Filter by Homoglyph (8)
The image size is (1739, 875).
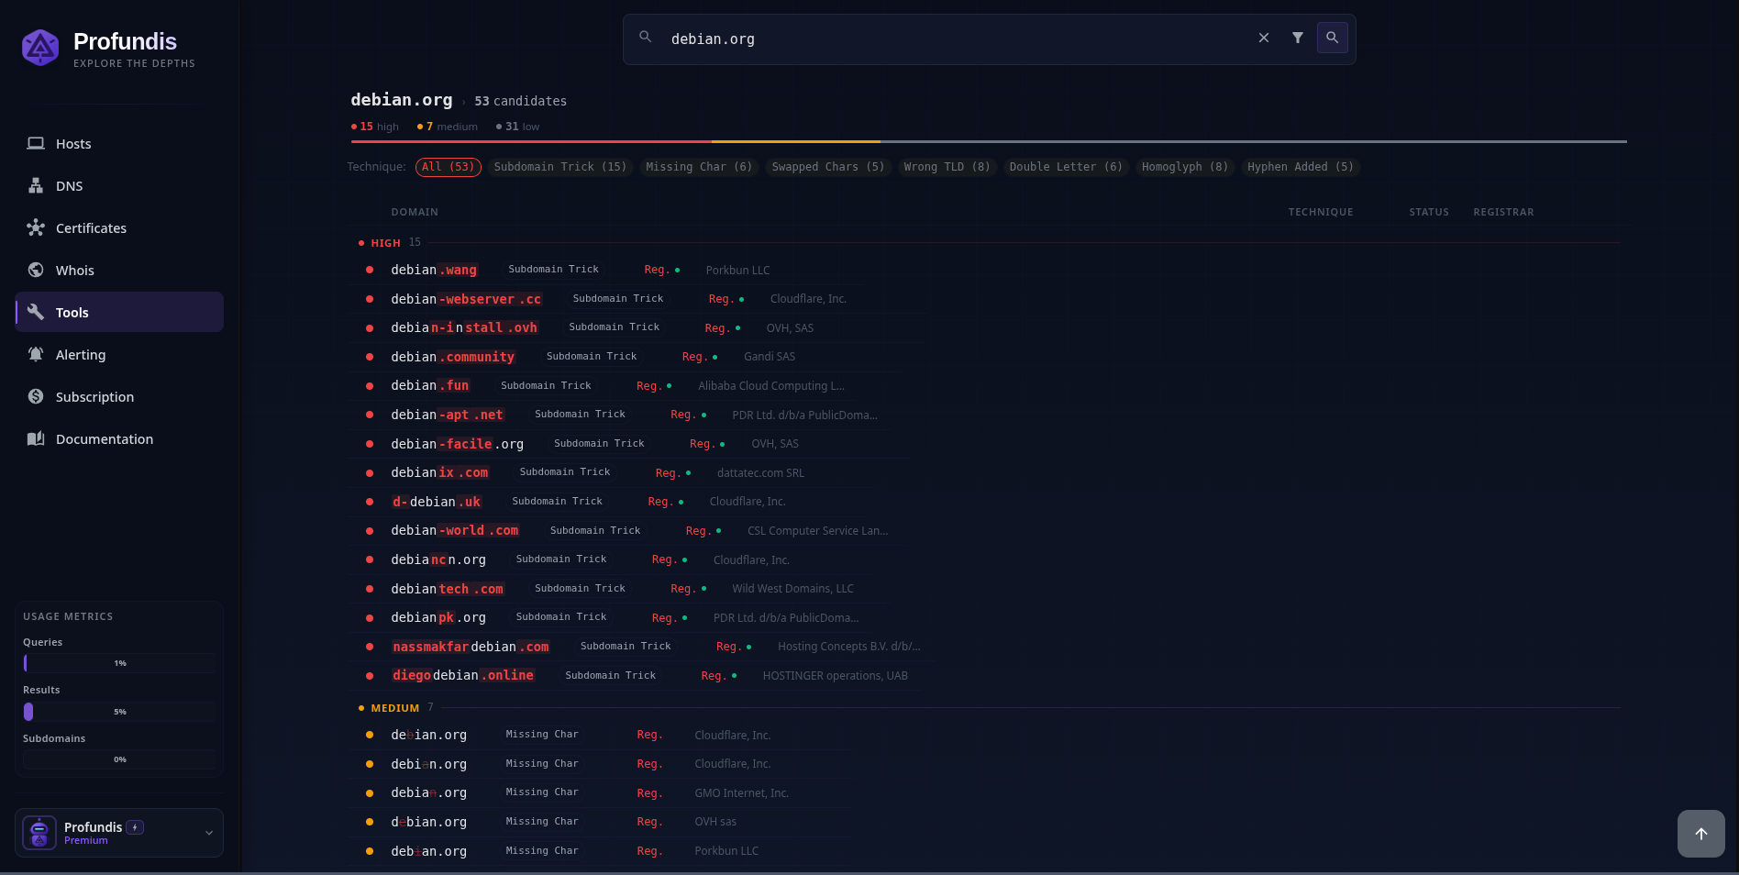click(1185, 167)
